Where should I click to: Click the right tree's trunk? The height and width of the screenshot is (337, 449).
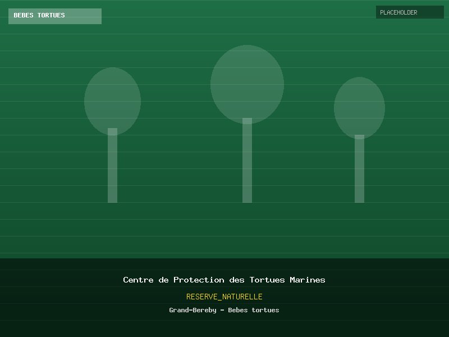tap(359, 171)
